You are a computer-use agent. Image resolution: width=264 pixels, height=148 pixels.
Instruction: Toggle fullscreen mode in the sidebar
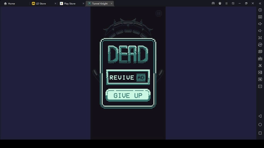point(260,38)
